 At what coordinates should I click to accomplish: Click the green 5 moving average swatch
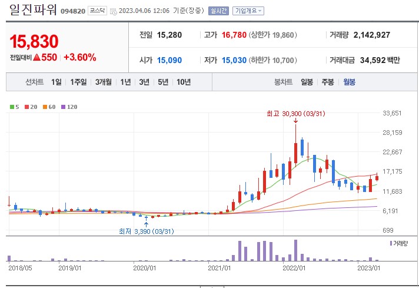(x=12, y=107)
